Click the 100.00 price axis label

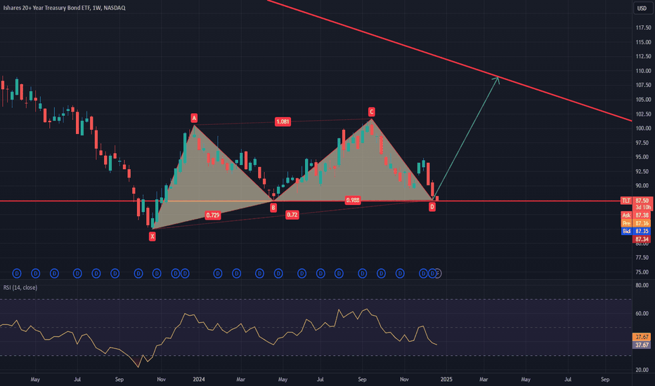click(x=643, y=128)
